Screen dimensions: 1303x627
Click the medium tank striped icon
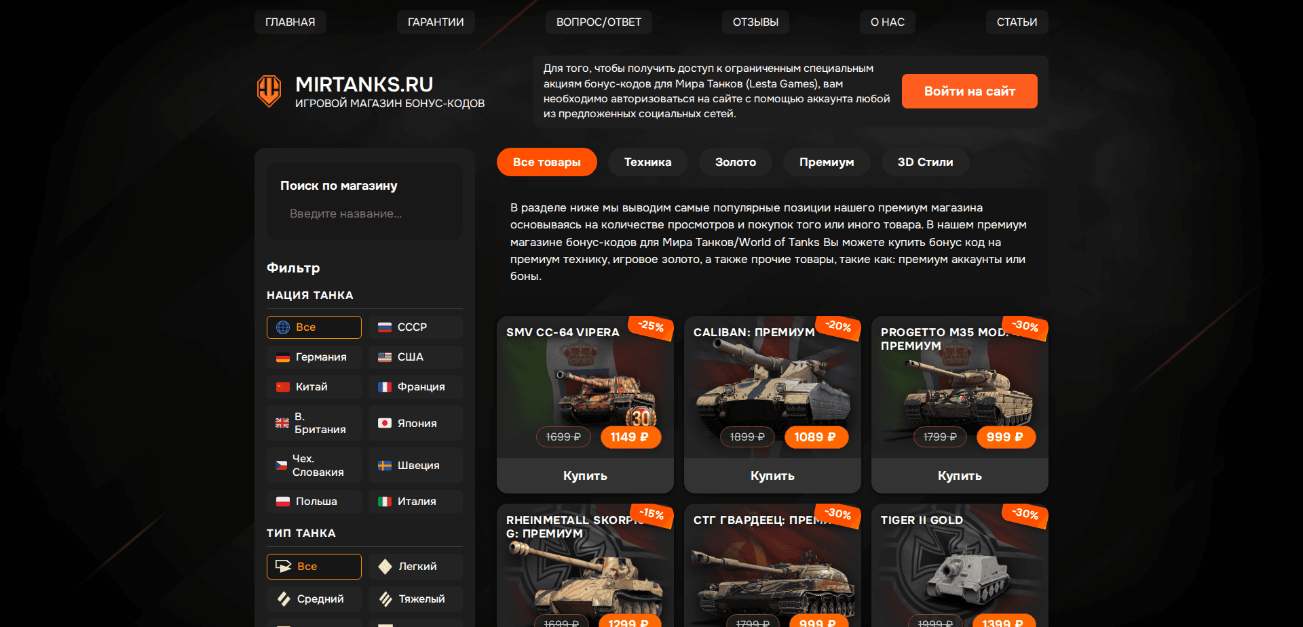point(284,599)
